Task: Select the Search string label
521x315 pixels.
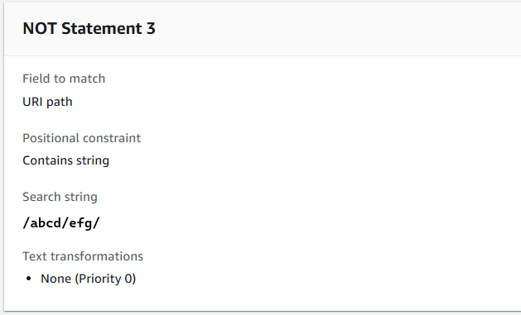Action: click(x=60, y=197)
